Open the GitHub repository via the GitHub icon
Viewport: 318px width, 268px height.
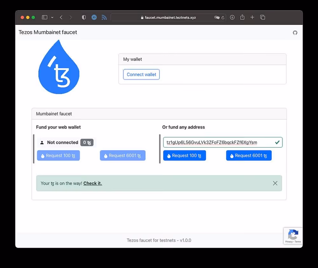pyautogui.click(x=295, y=33)
